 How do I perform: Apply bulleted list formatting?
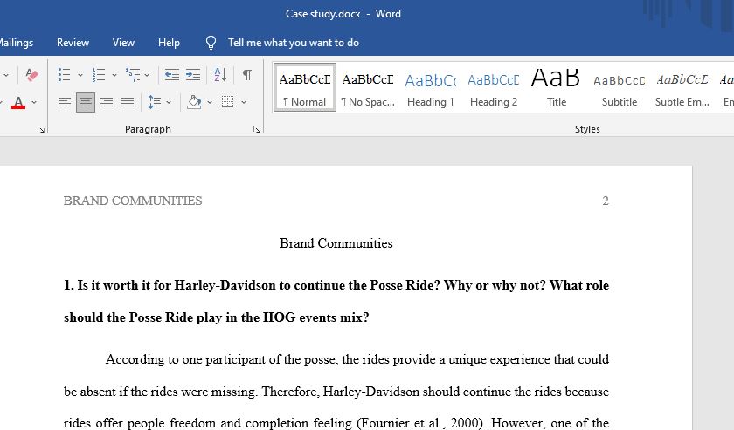(x=64, y=75)
